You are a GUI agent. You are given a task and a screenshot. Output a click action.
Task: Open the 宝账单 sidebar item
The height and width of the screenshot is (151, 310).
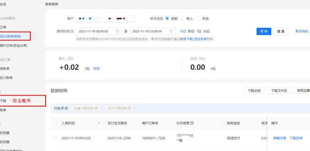(5, 69)
